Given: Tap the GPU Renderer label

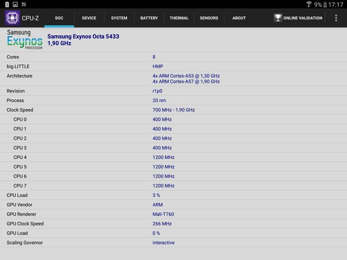Looking at the screenshot, I should [x=21, y=214].
